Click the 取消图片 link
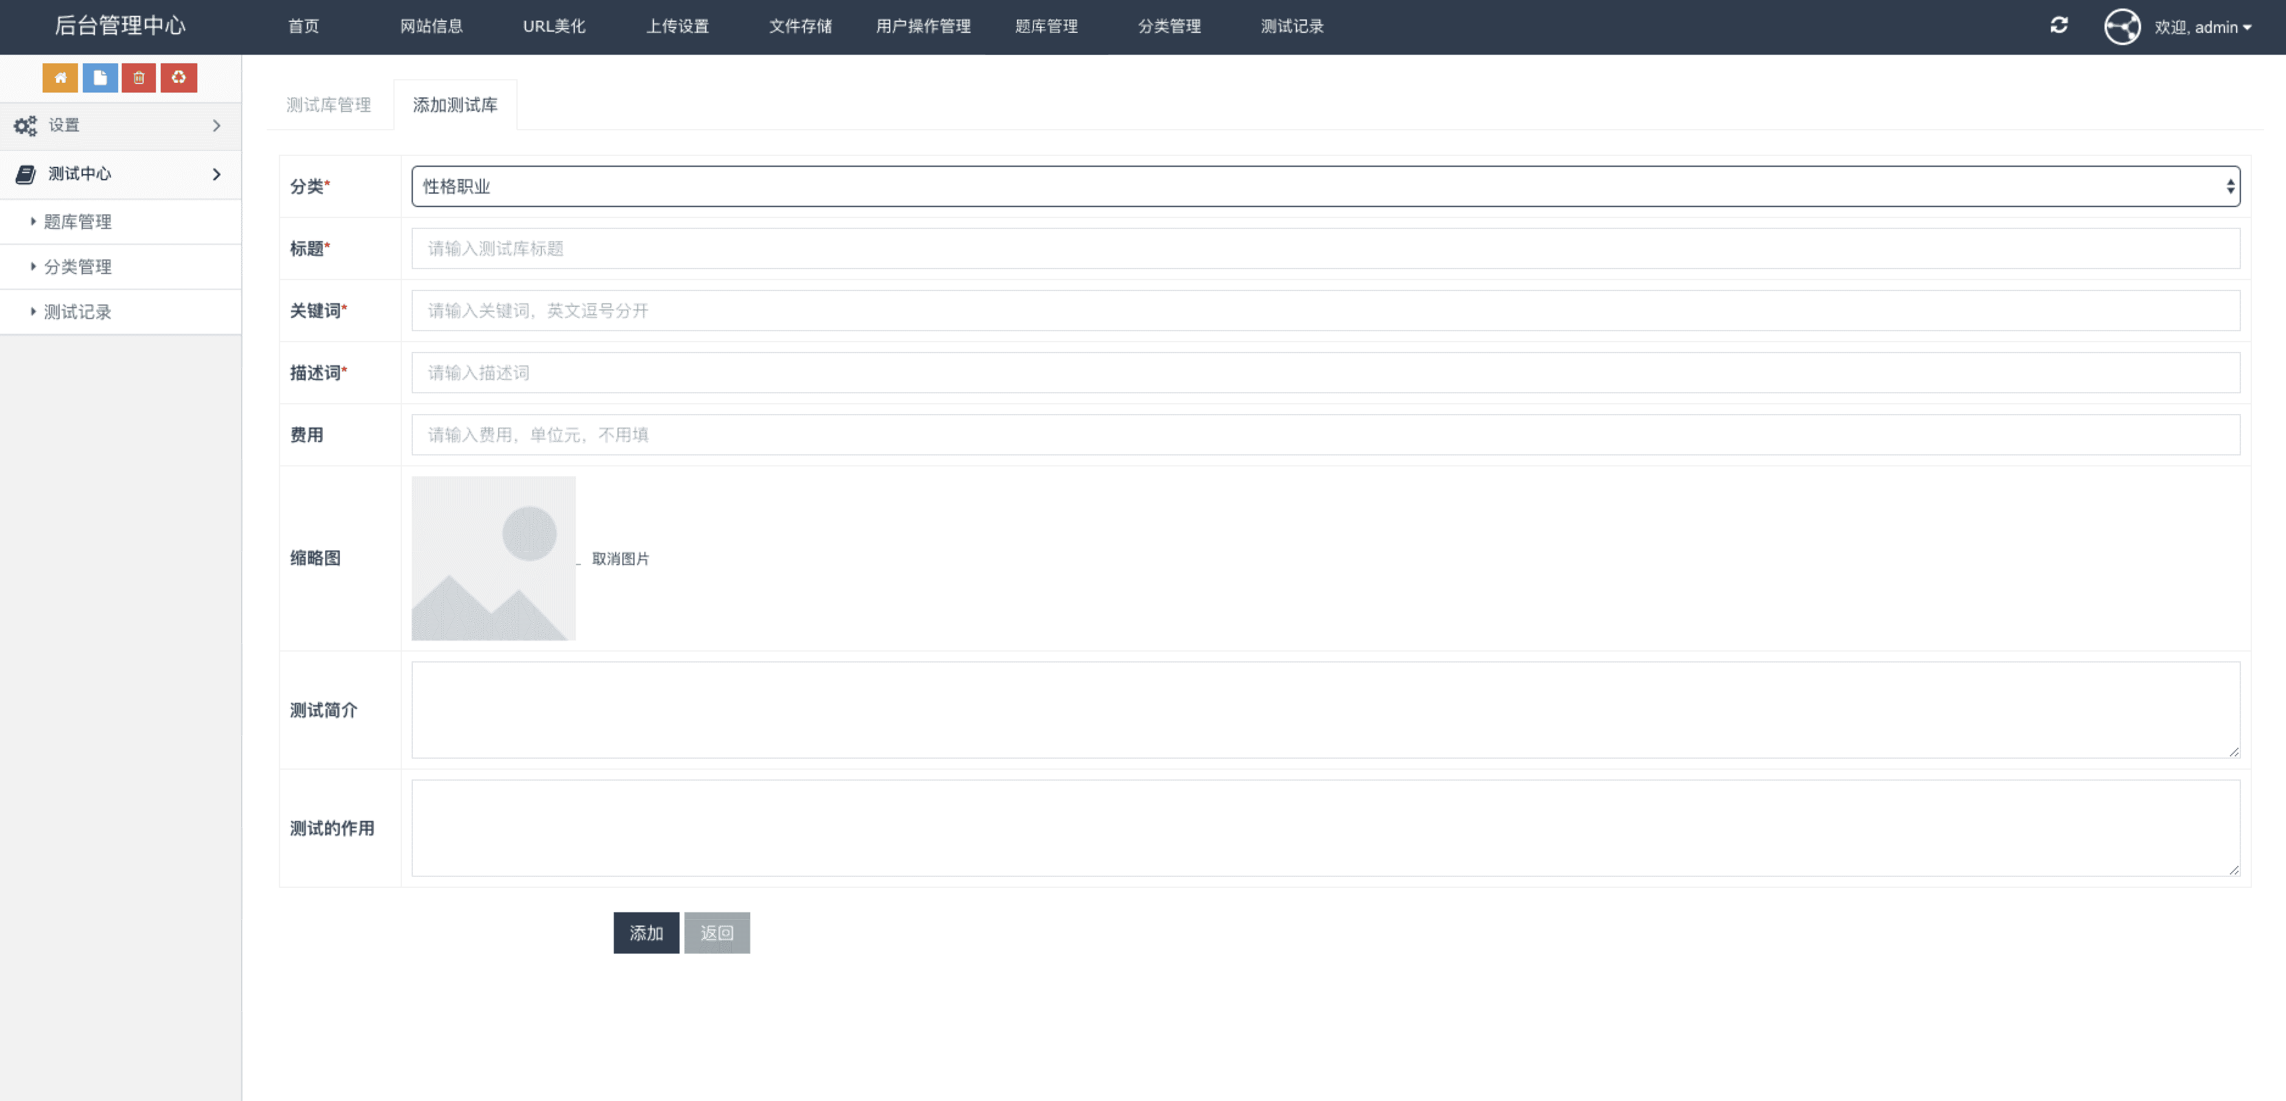Screen dimensions: 2286x1101 pyautogui.click(x=621, y=559)
